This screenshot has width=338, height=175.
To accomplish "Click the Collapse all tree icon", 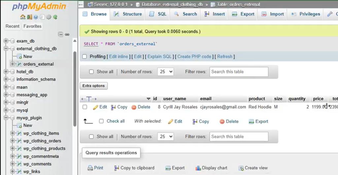I will (x=61, y=34).
